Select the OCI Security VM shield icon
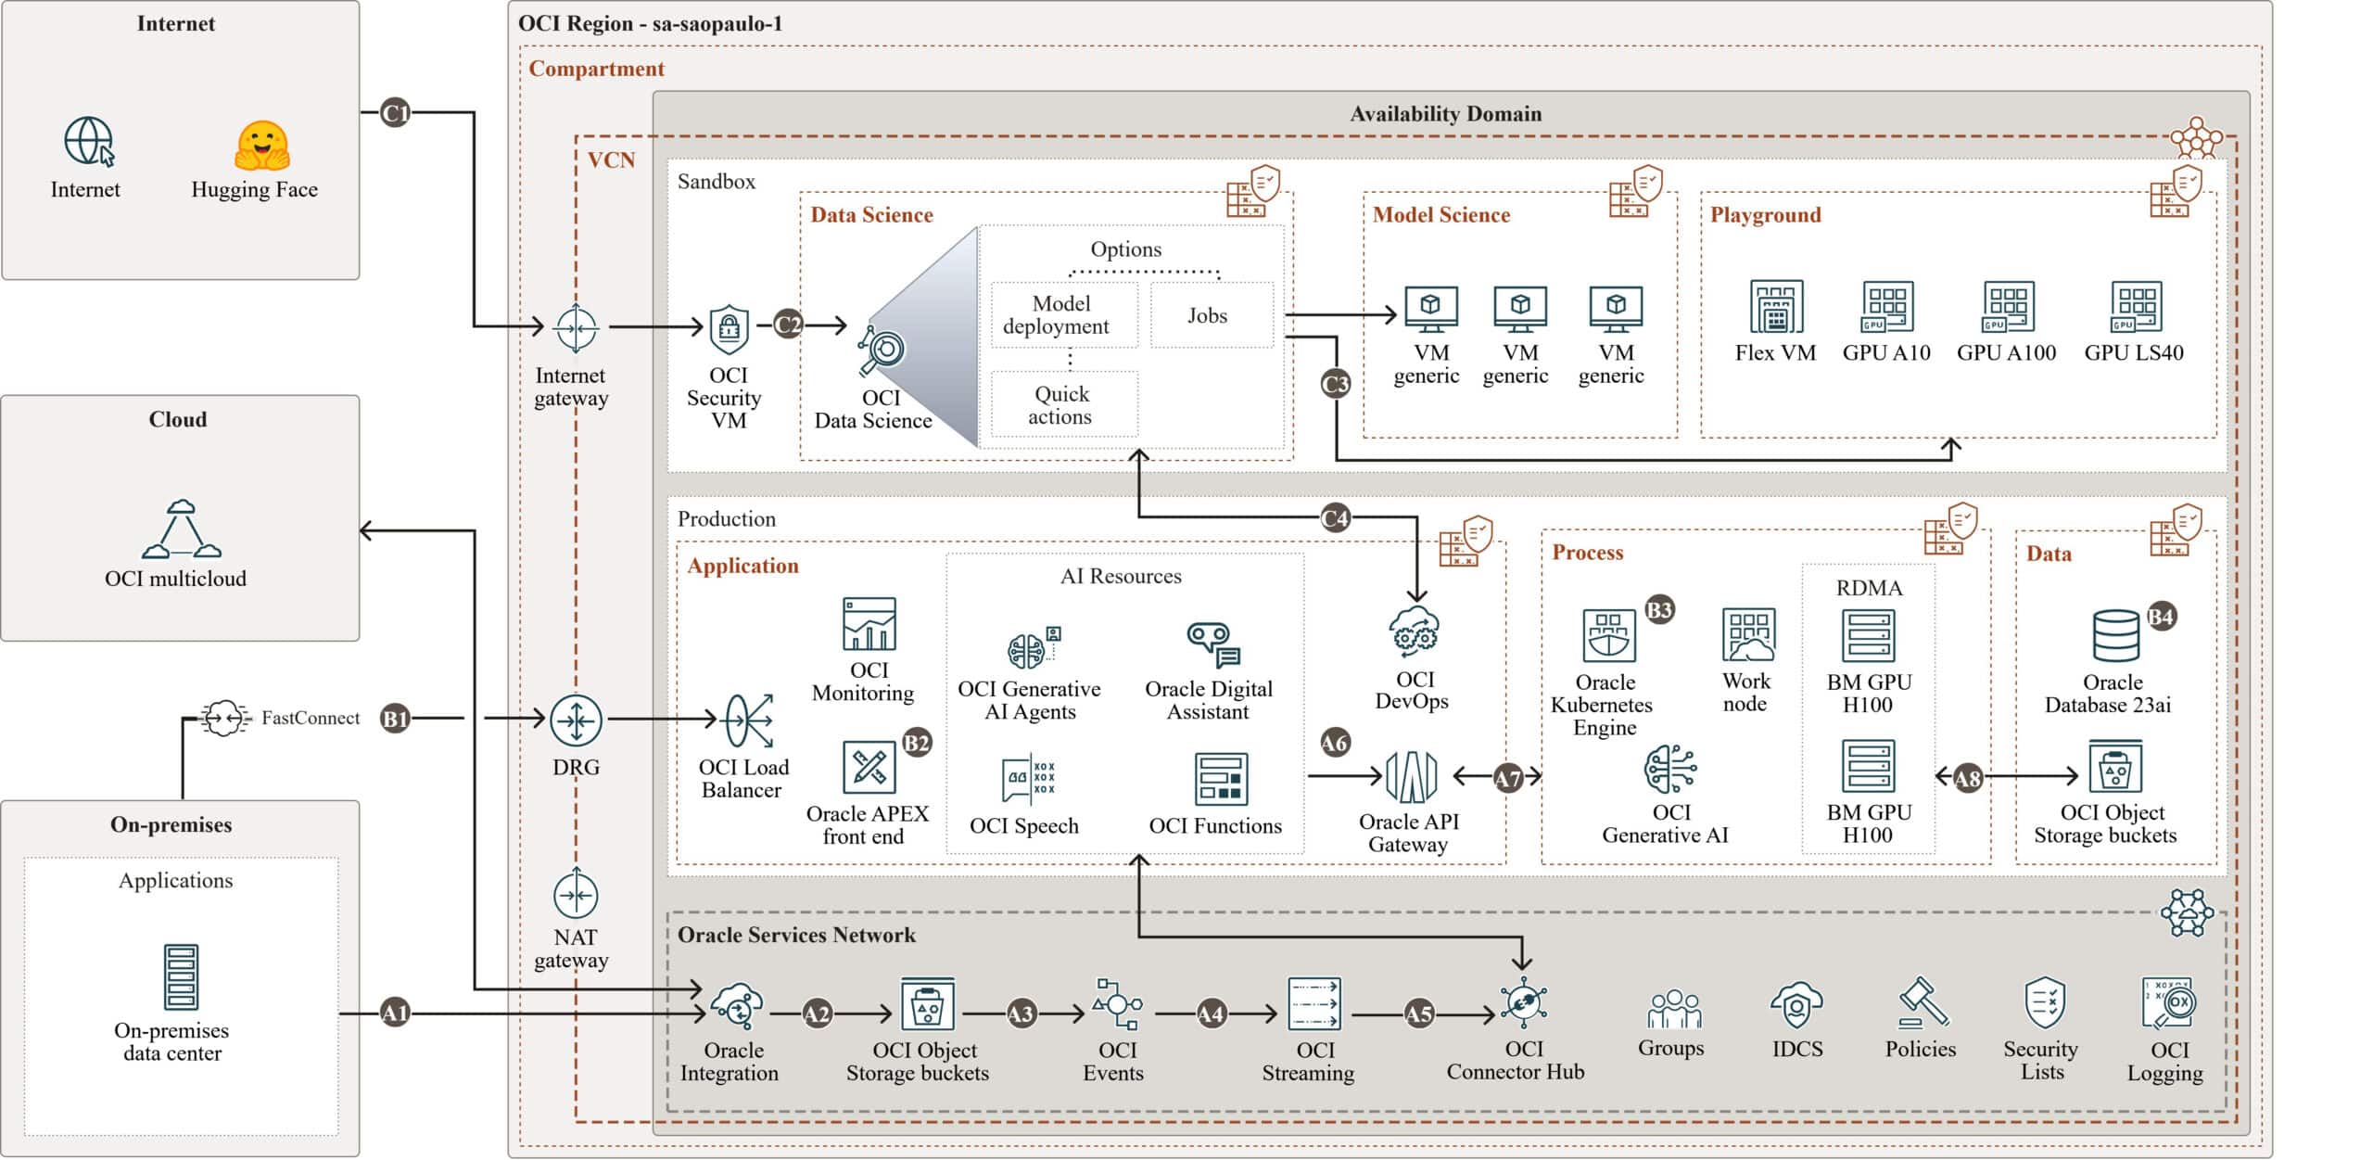Image resolution: width=2373 pixels, height=1160 pixels. (x=730, y=328)
